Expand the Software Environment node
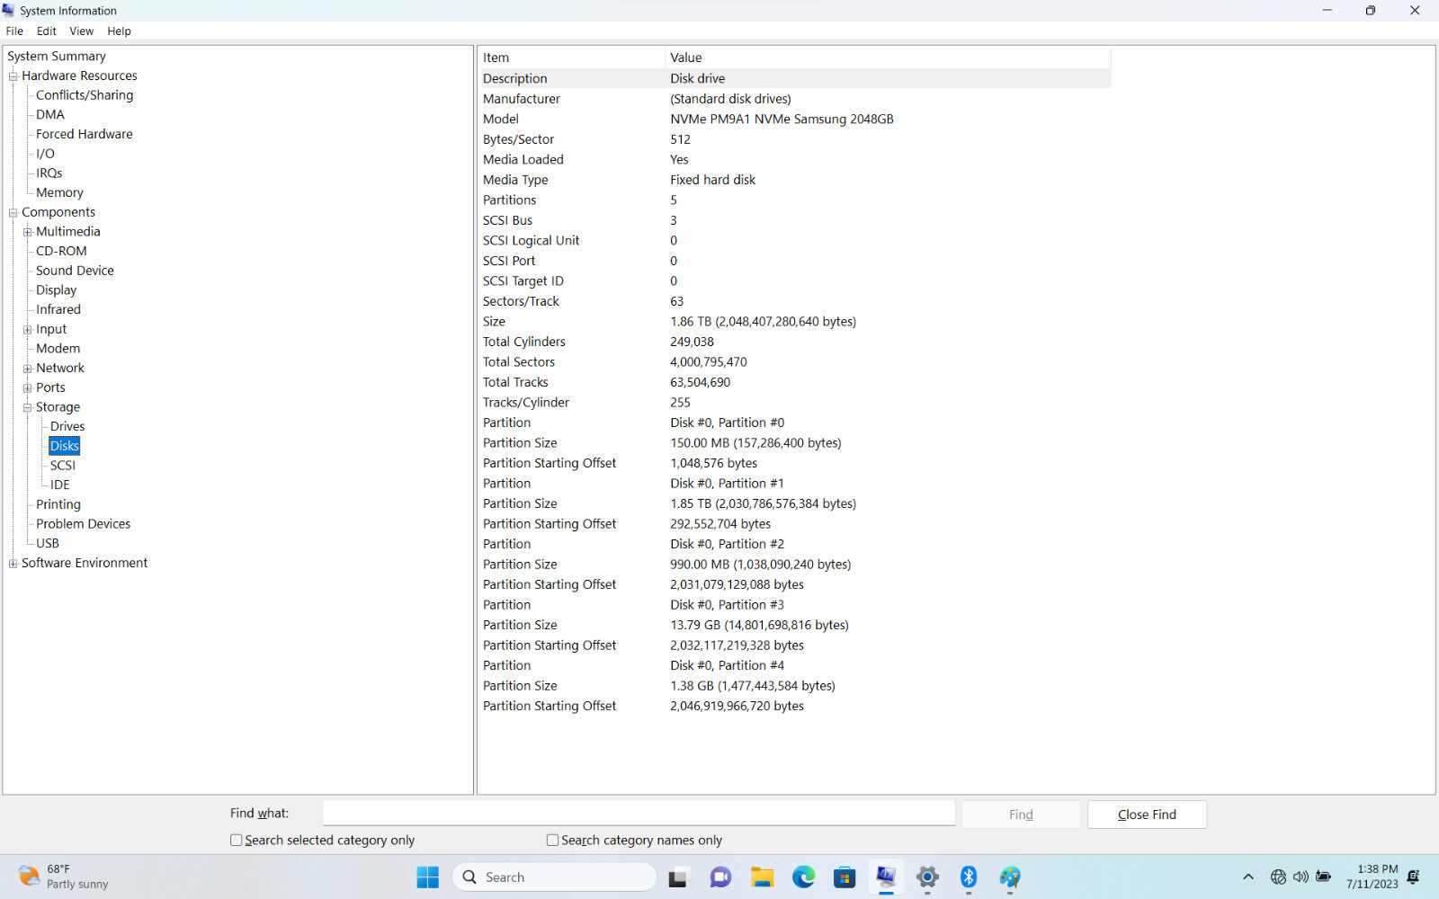 click(13, 564)
